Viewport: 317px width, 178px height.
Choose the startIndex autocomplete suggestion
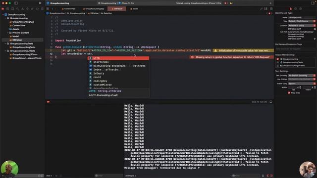pyautogui.click(x=118, y=62)
